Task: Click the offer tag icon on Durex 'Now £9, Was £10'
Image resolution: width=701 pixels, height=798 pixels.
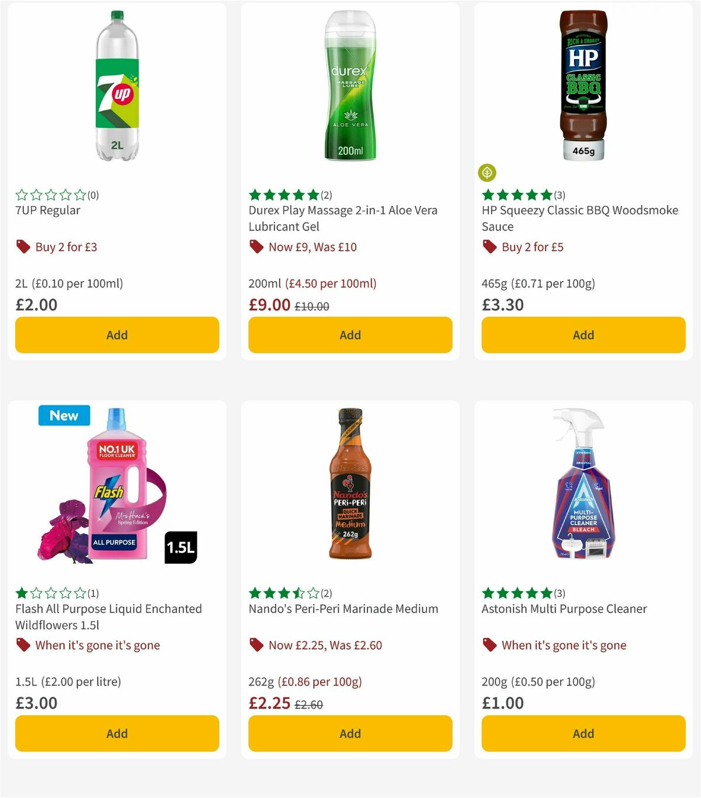Action: click(256, 247)
